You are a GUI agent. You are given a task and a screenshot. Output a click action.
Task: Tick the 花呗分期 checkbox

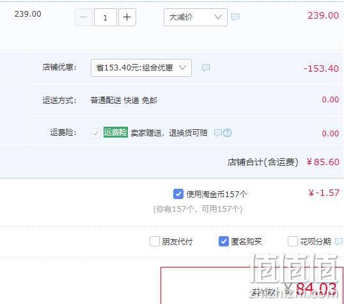click(293, 241)
